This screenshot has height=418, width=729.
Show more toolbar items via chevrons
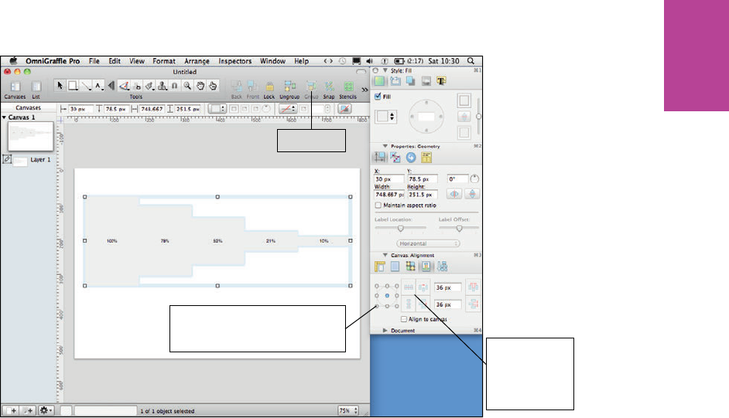[364, 90]
